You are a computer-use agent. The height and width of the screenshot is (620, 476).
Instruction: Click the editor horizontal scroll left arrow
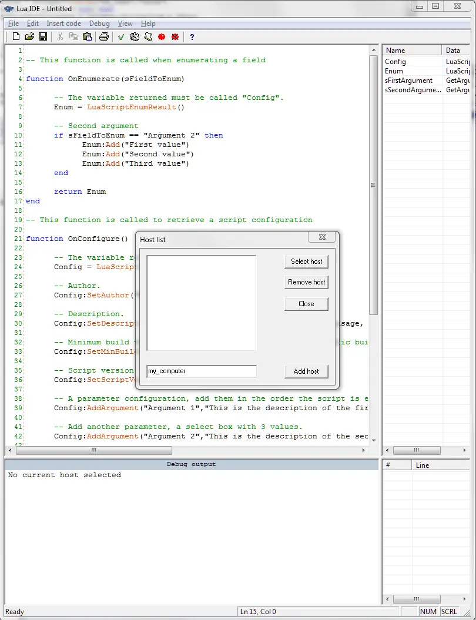click(x=10, y=450)
